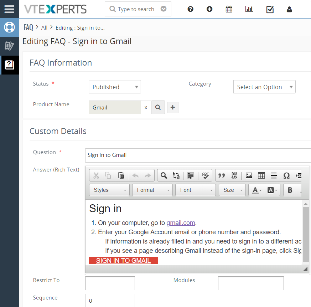
Task: Clear the Gmail product name selection
Action: [x=146, y=108]
